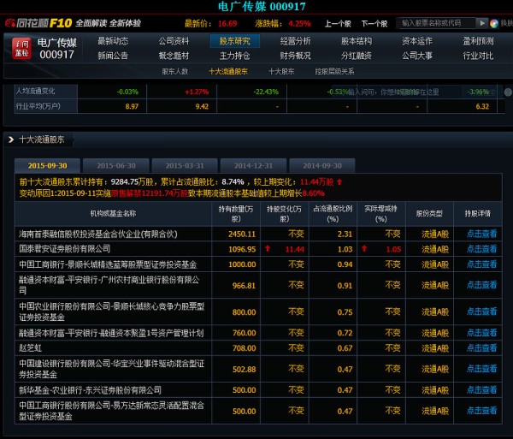The height and width of the screenshot is (439, 513).
Task: Click 点击查看 for 易方达新常态 row
Action: click(x=481, y=411)
